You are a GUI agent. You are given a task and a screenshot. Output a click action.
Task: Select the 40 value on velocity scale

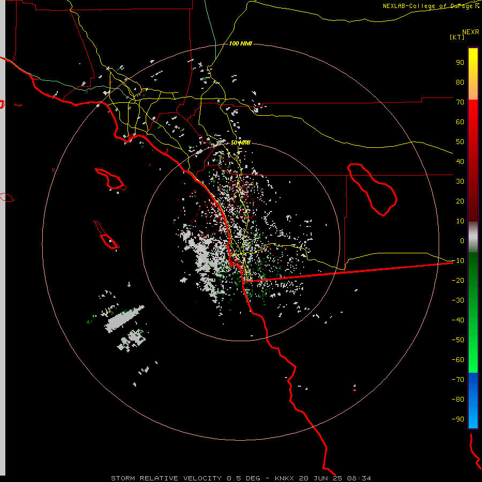pos(460,161)
